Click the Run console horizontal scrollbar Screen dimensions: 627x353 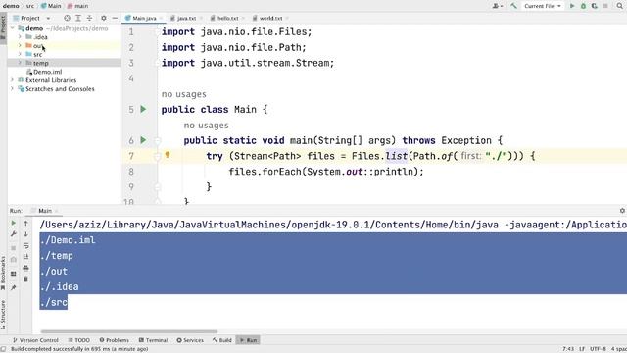tap(129, 331)
